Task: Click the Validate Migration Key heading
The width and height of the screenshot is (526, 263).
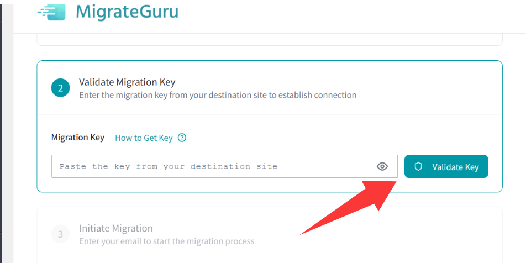Action: (127, 82)
